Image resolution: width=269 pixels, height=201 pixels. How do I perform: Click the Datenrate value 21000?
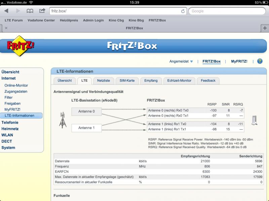point(205,161)
